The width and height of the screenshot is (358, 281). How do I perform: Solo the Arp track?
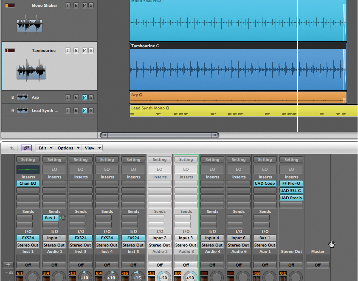point(91,97)
